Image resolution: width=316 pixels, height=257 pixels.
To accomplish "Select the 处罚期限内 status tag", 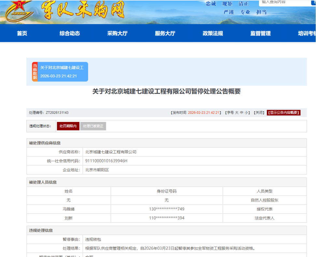I will [x=68, y=126].
